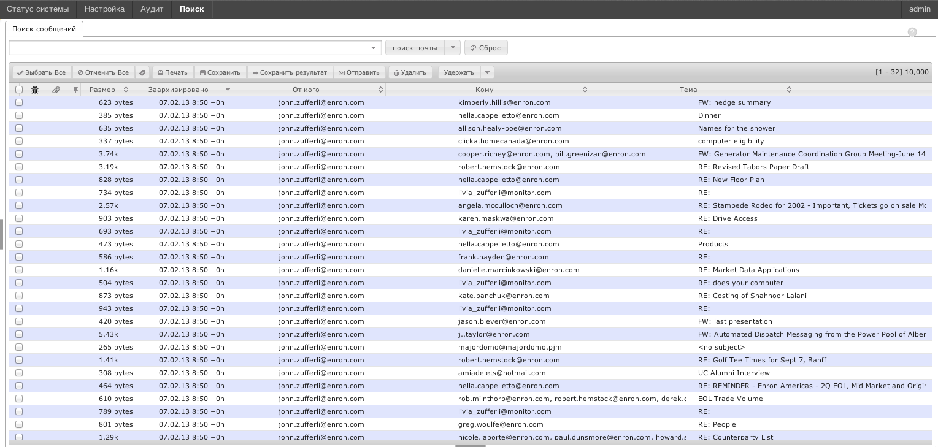Open dropdown arrow next to поиск почты

click(453, 48)
